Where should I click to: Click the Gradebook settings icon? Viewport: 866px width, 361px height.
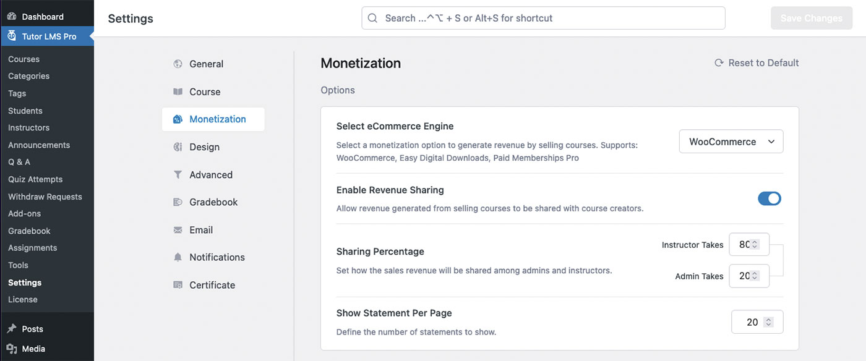point(178,202)
